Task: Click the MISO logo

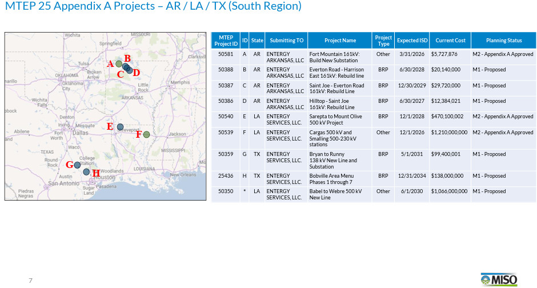Action: (499, 280)
